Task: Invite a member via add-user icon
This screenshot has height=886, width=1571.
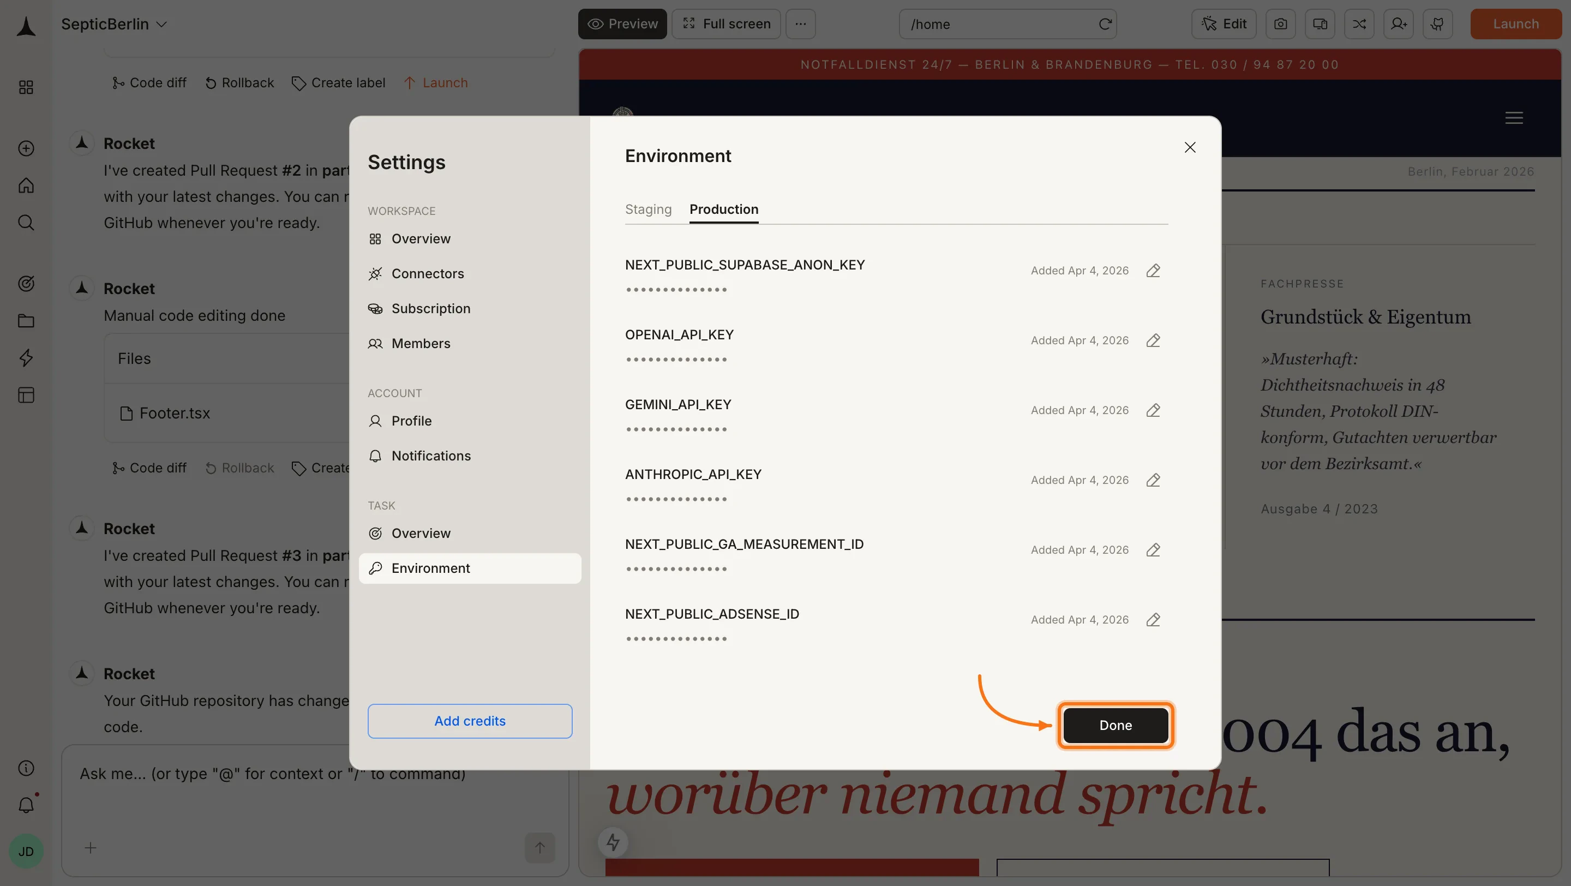Action: (1399, 24)
